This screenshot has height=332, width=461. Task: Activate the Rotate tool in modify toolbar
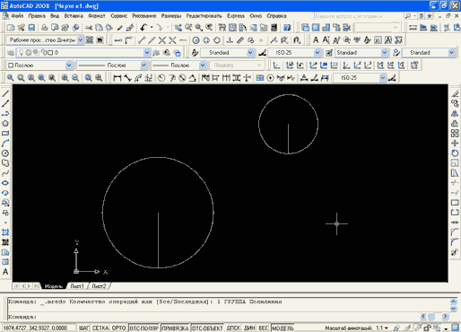[x=455, y=153]
